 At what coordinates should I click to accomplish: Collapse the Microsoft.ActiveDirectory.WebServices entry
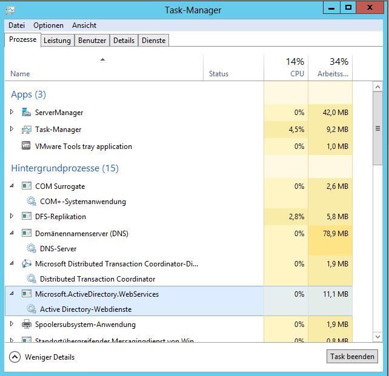click(12, 294)
